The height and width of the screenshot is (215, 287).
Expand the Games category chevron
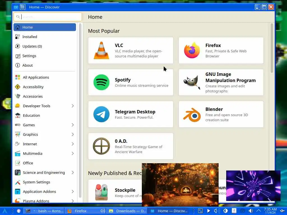click(73, 125)
